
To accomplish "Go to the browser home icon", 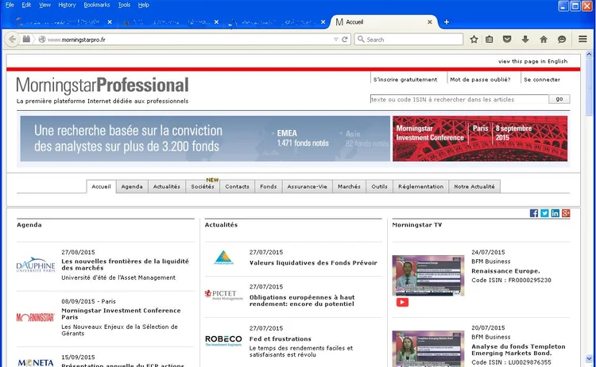I will (x=544, y=39).
